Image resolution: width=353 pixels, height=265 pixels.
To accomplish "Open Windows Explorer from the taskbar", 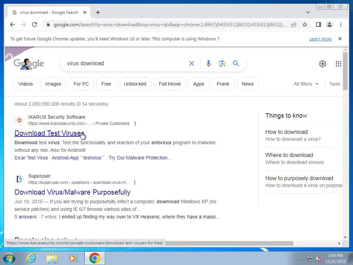I will (x=52, y=258).
